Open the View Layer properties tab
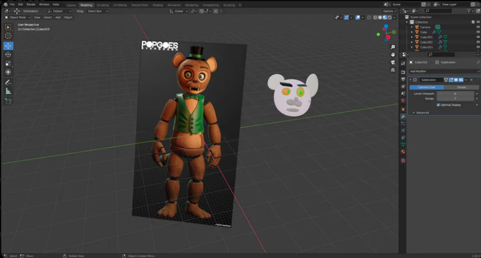 403,87
